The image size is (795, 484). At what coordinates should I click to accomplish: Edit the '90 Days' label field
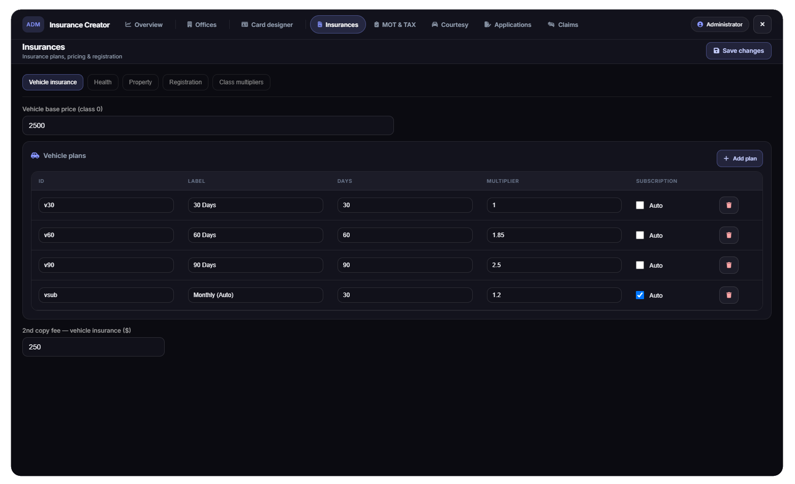point(256,265)
